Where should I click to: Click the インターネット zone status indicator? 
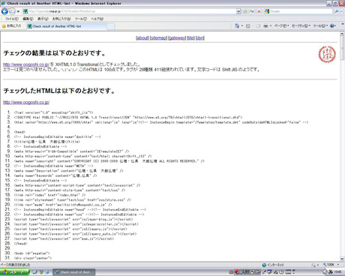[x=273, y=265]
